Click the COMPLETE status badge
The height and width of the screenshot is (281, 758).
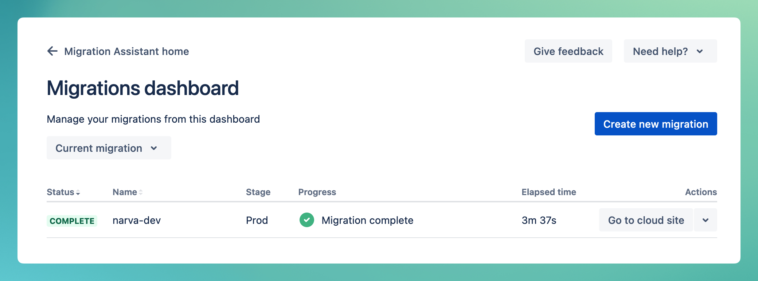click(72, 220)
